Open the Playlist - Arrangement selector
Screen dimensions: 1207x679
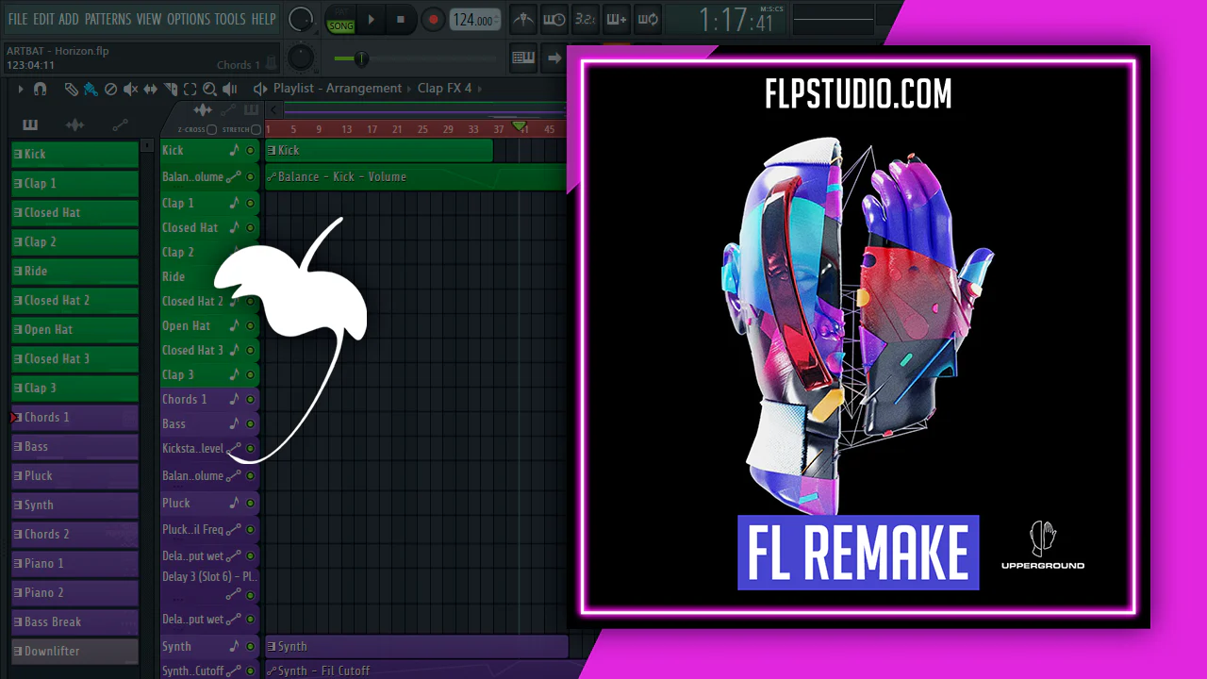[x=338, y=89]
